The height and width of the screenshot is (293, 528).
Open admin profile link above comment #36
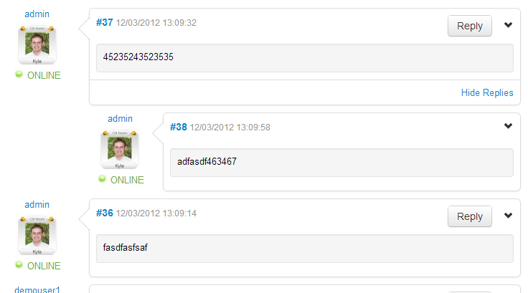[x=37, y=205]
